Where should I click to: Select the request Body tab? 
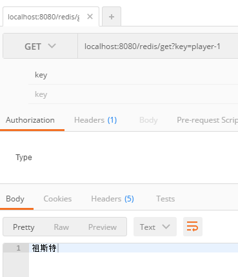pos(148,120)
